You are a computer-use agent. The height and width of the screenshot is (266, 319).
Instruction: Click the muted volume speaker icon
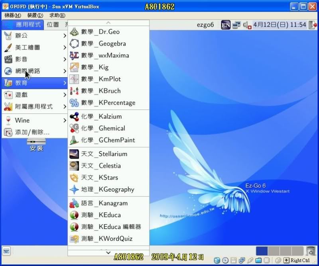[x=247, y=25]
